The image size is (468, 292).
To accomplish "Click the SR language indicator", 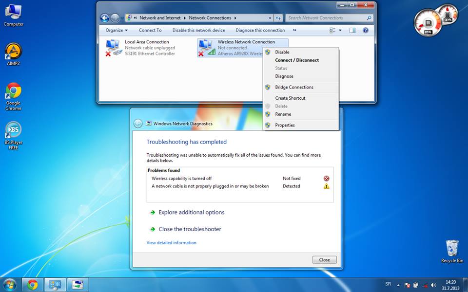I will point(388,284).
